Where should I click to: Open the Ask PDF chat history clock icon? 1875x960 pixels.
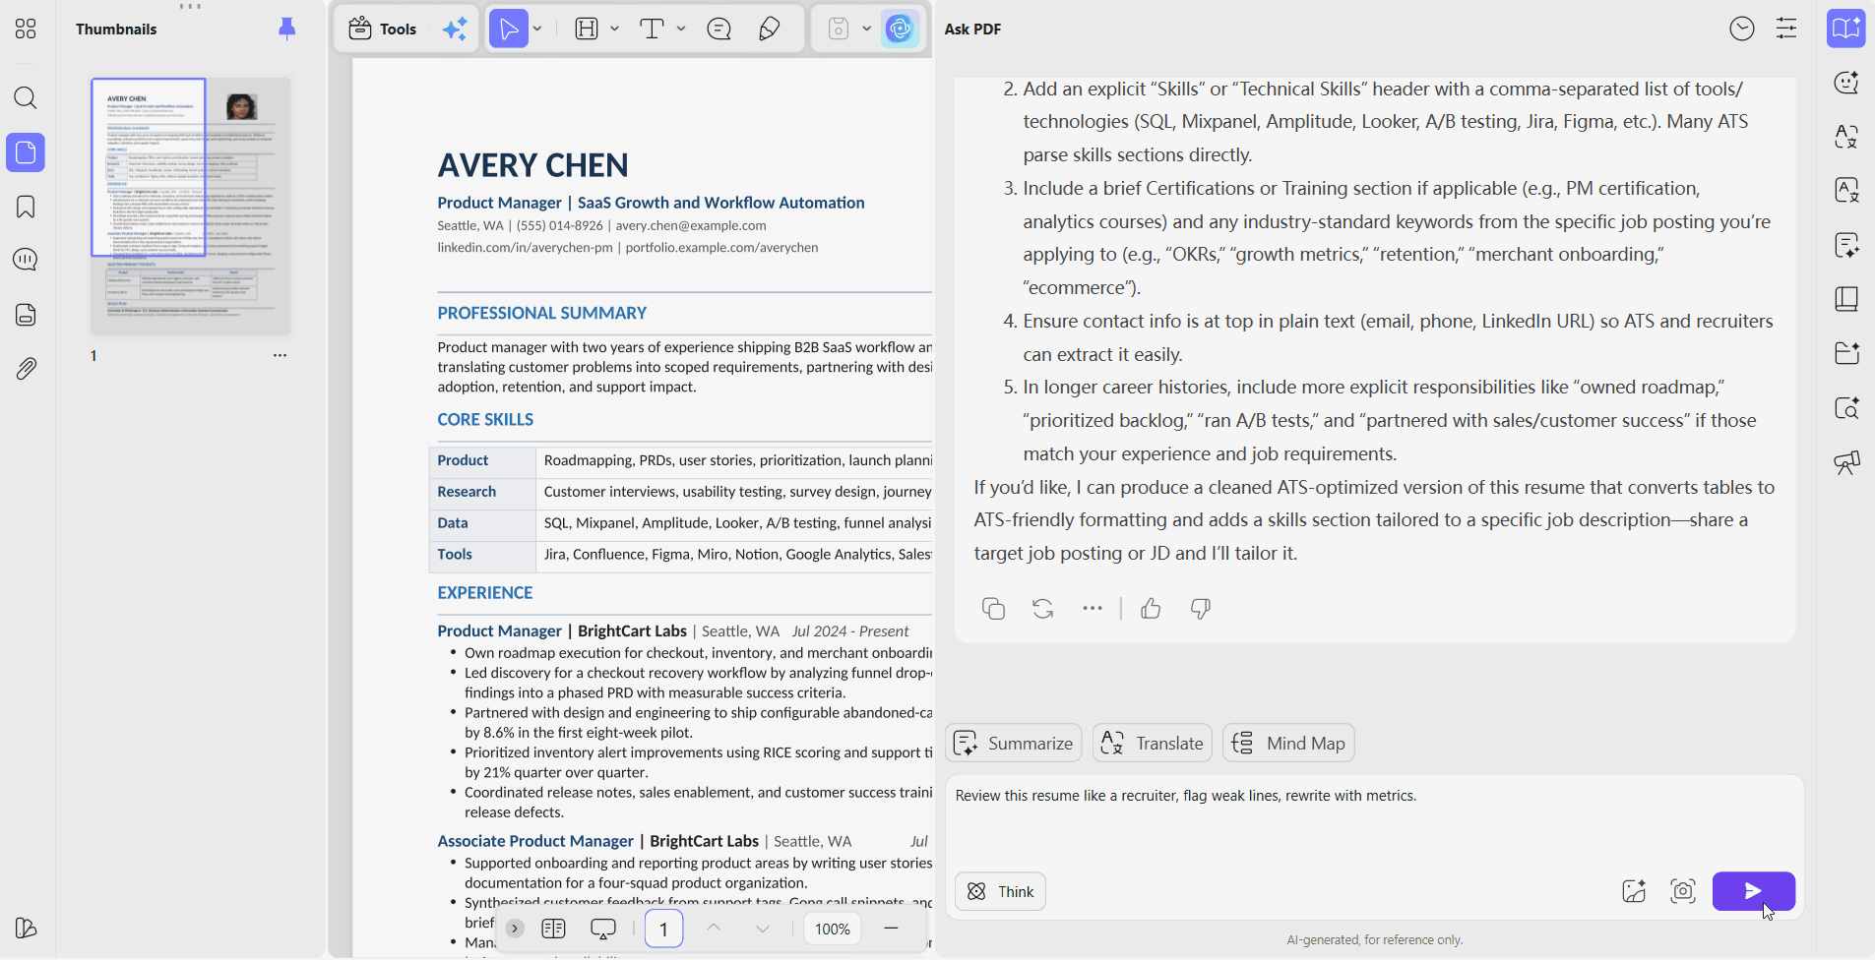pyautogui.click(x=1742, y=30)
